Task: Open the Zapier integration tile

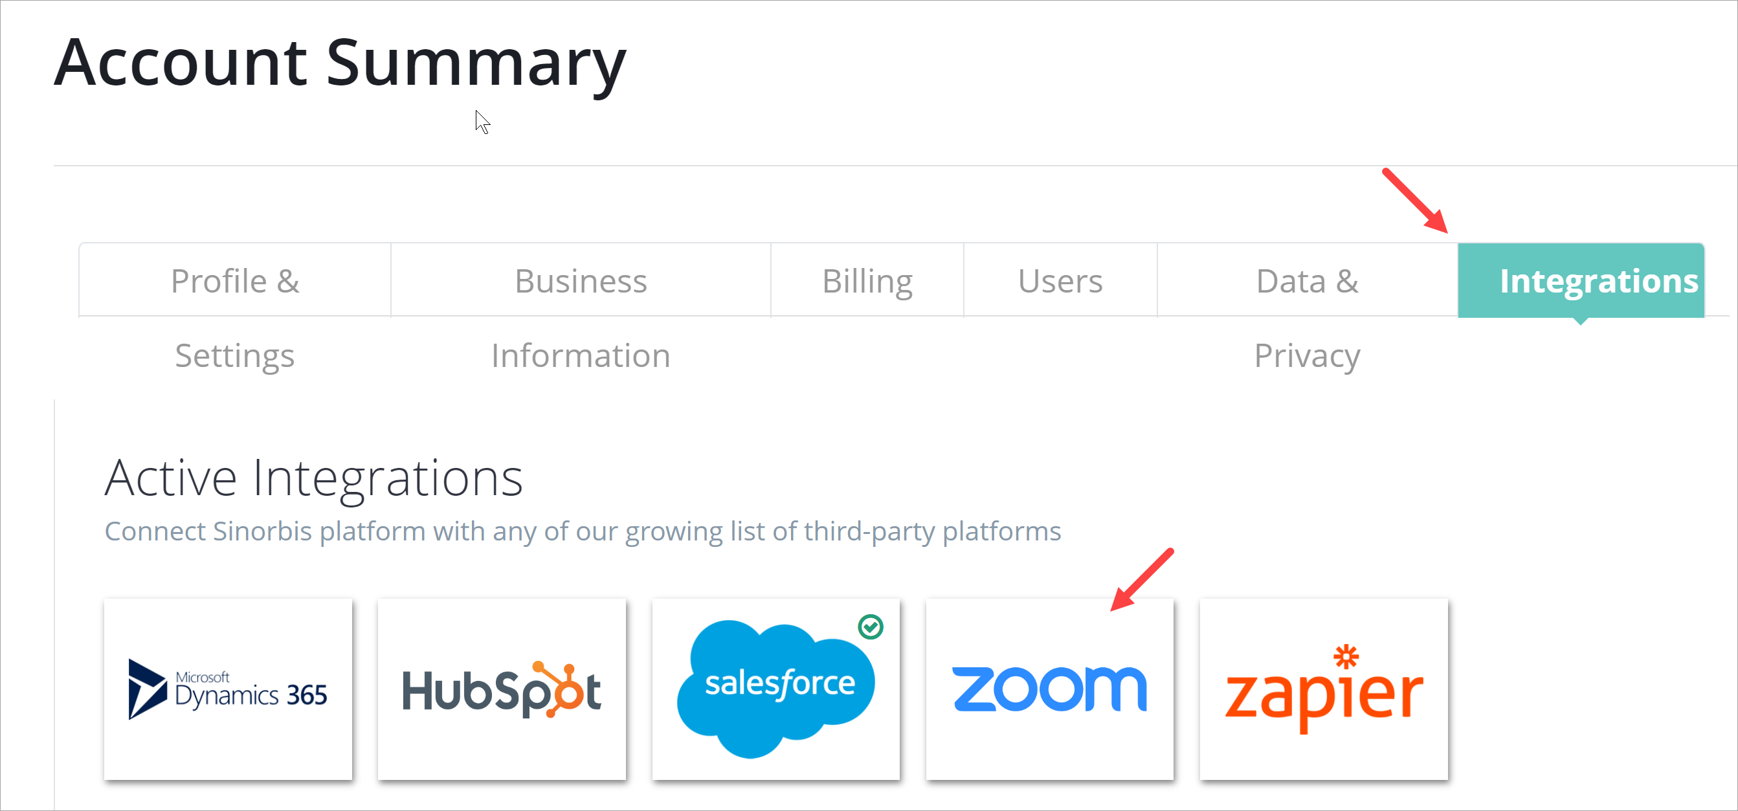Action: 1323,689
